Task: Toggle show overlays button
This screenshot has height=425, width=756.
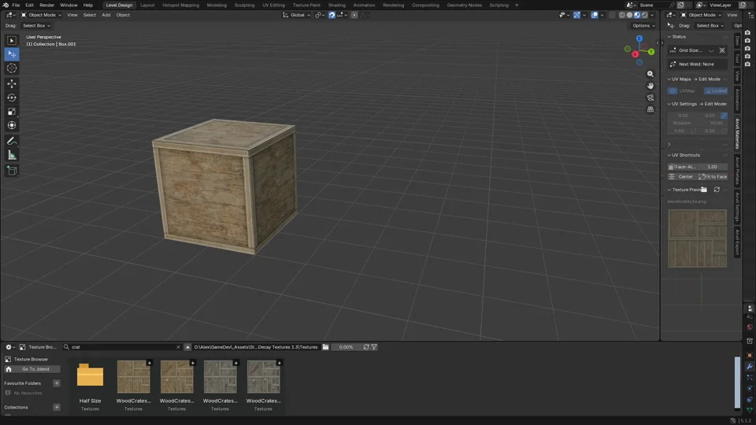Action: click(x=595, y=15)
